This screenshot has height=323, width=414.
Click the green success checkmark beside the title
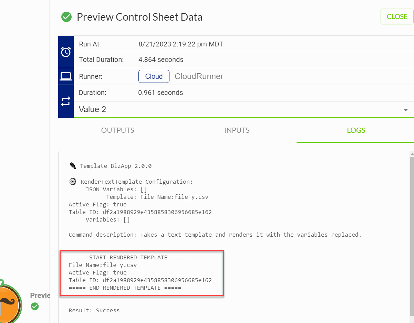(x=66, y=17)
